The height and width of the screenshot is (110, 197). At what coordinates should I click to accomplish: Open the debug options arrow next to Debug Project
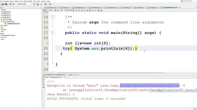click(x=48, y=4)
